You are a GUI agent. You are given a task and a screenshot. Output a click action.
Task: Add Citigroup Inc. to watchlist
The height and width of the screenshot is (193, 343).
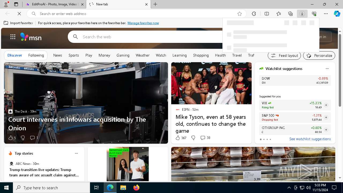tap(326, 130)
